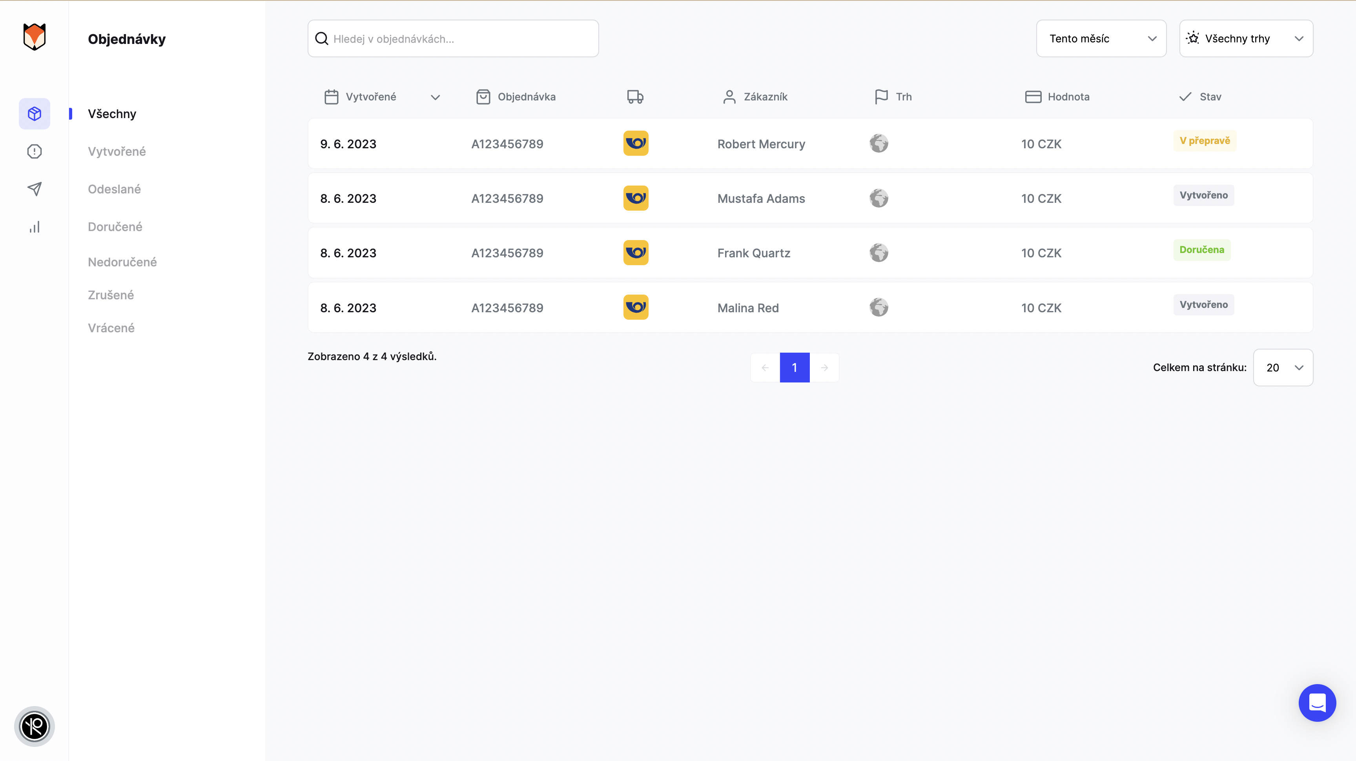This screenshot has width=1356, height=761.
Task: Click the globe market icon for Frank Quartz
Action: (x=878, y=253)
